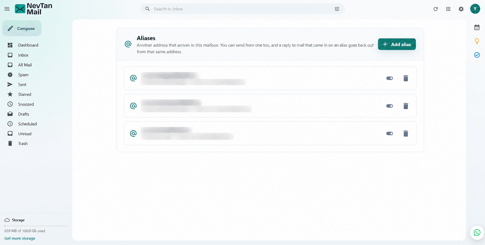Viewport: 485px width, 245px height.
Task: Open the tasks checkmark panel
Action: [x=477, y=55]
